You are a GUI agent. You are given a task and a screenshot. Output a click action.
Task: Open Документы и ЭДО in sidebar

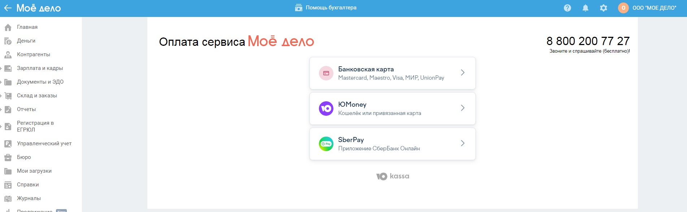[40, 82]
